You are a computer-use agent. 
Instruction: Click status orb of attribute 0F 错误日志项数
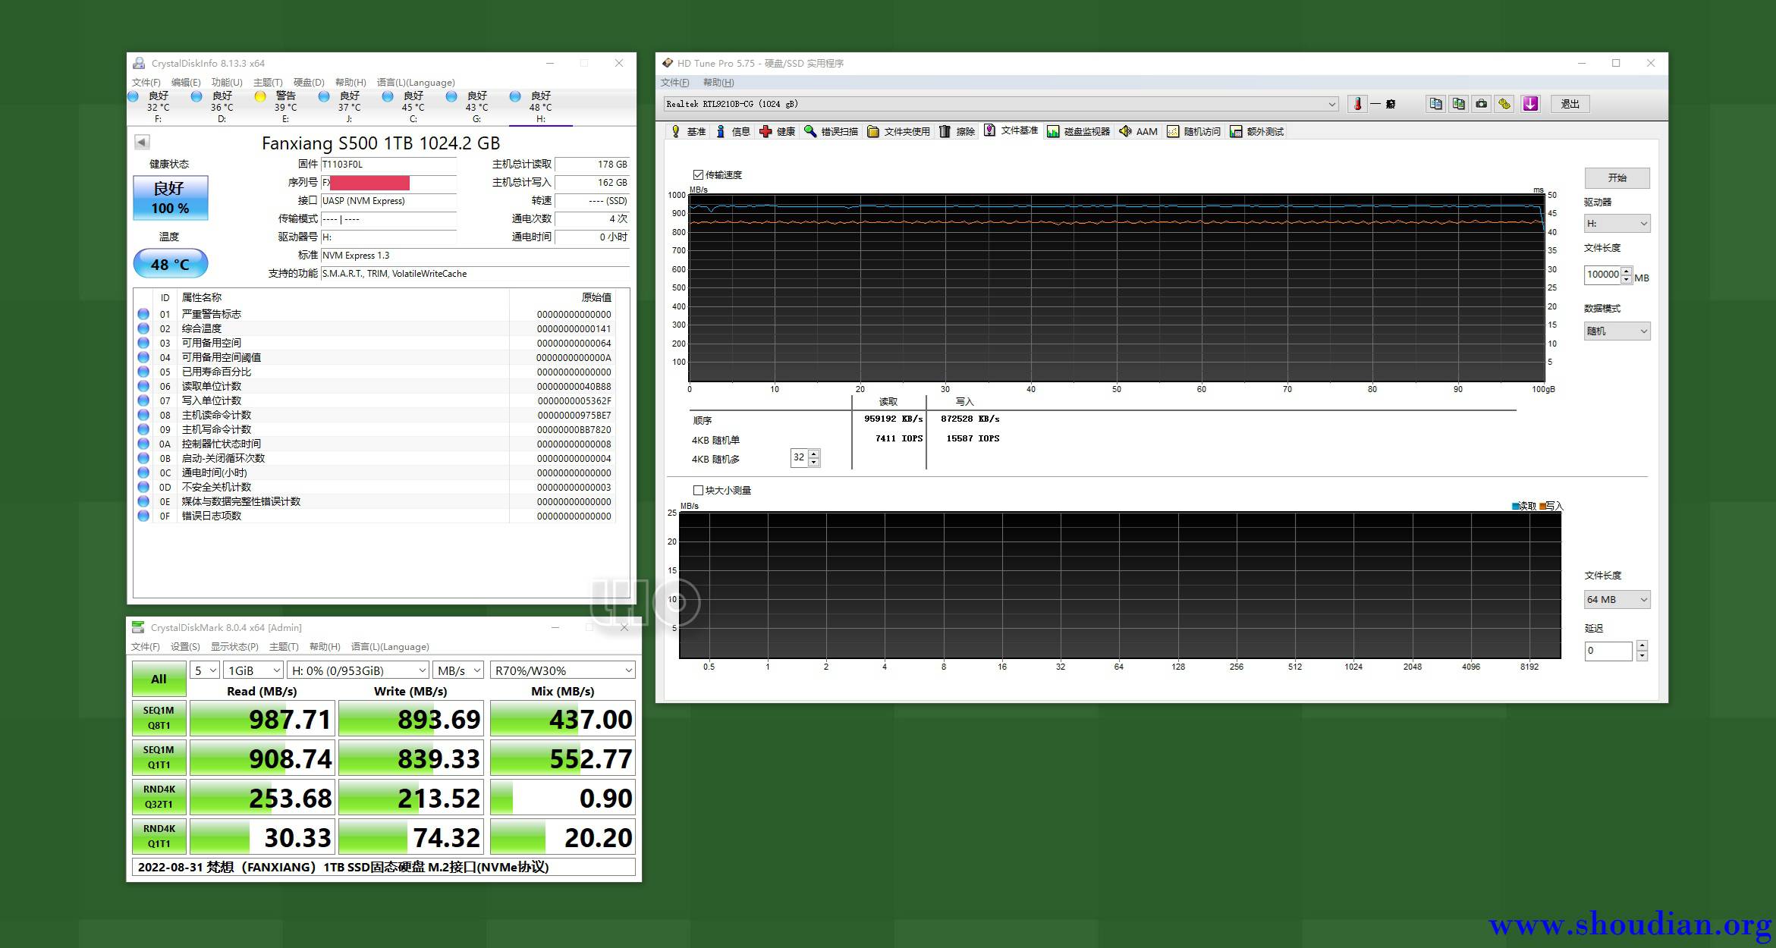[143, 516]
